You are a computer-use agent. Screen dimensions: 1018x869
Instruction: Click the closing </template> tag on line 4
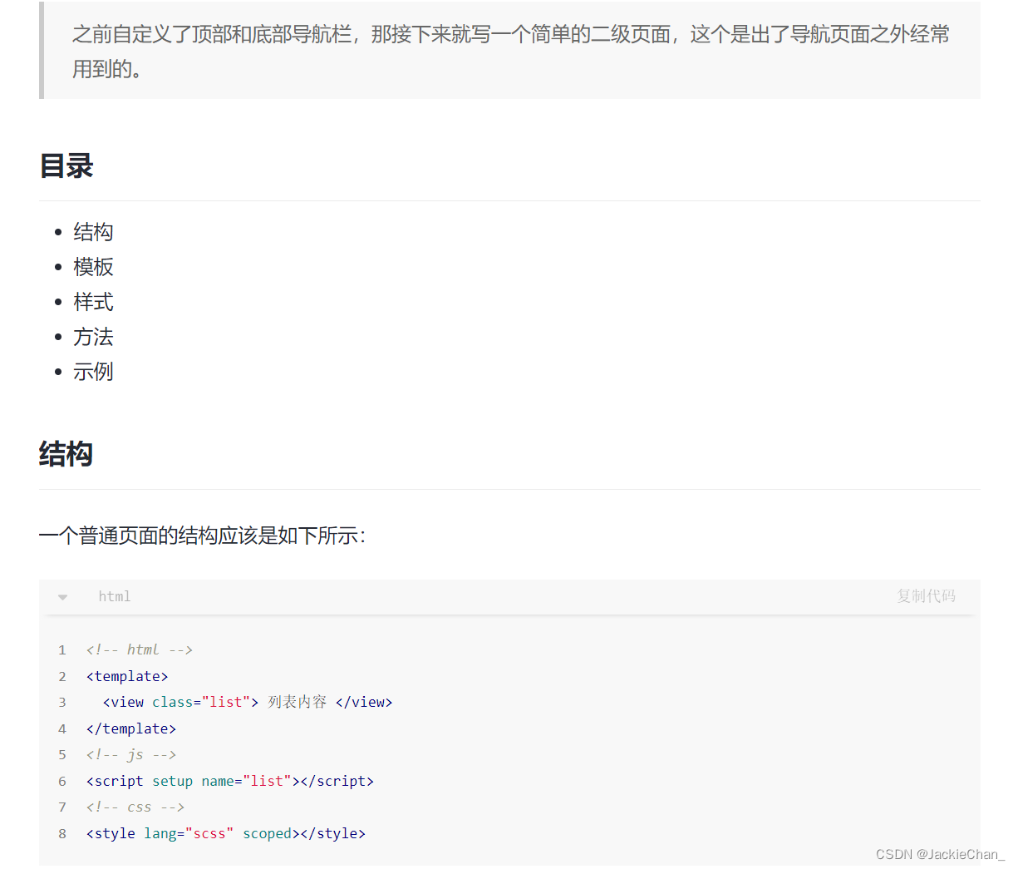[131, 728]
